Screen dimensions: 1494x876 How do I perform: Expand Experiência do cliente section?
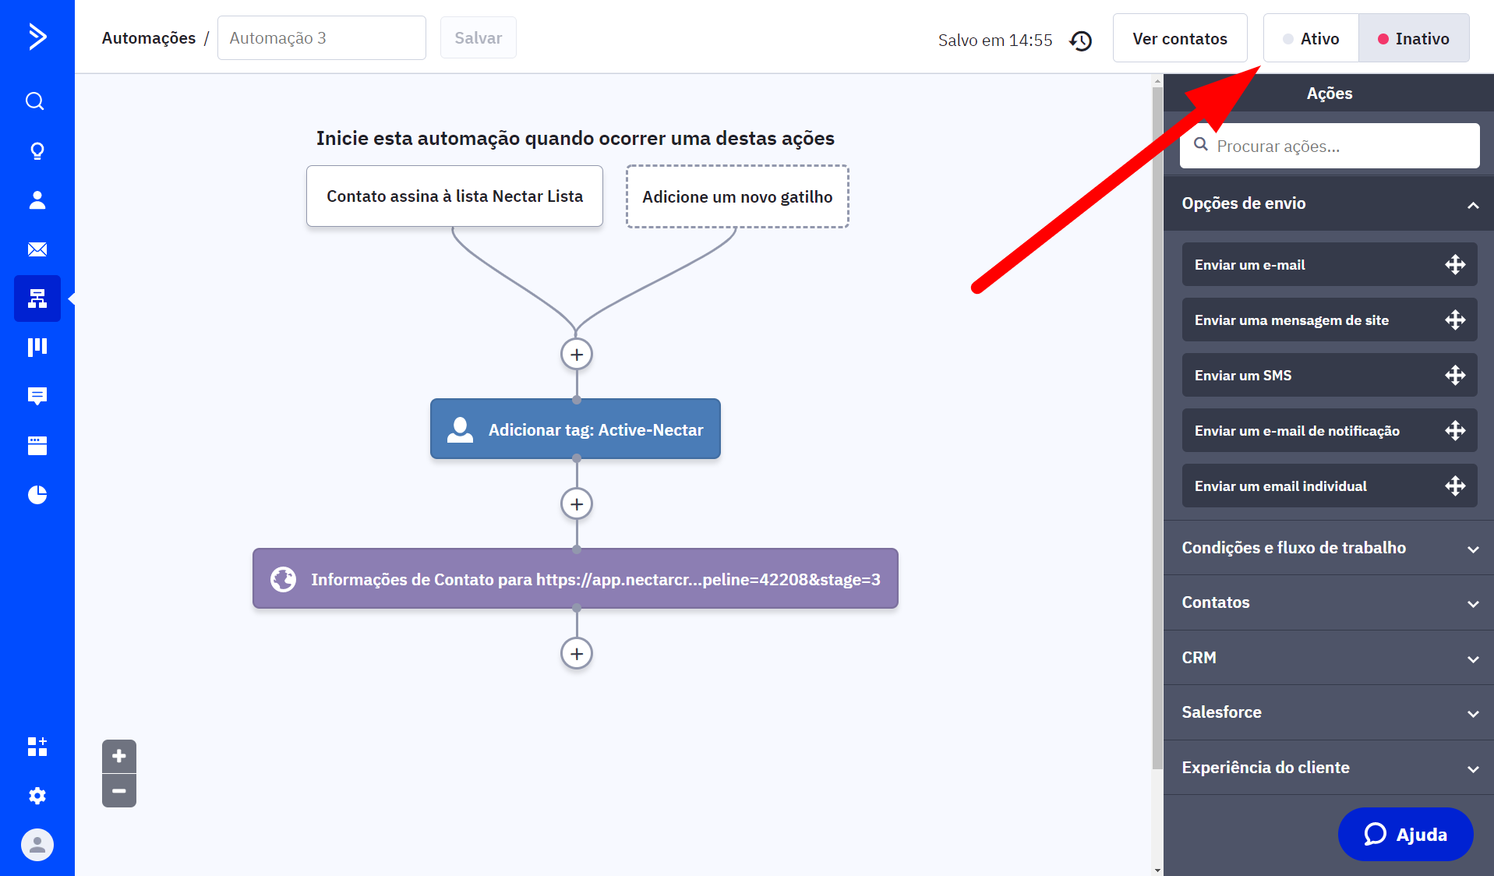tap(1328, 768)
